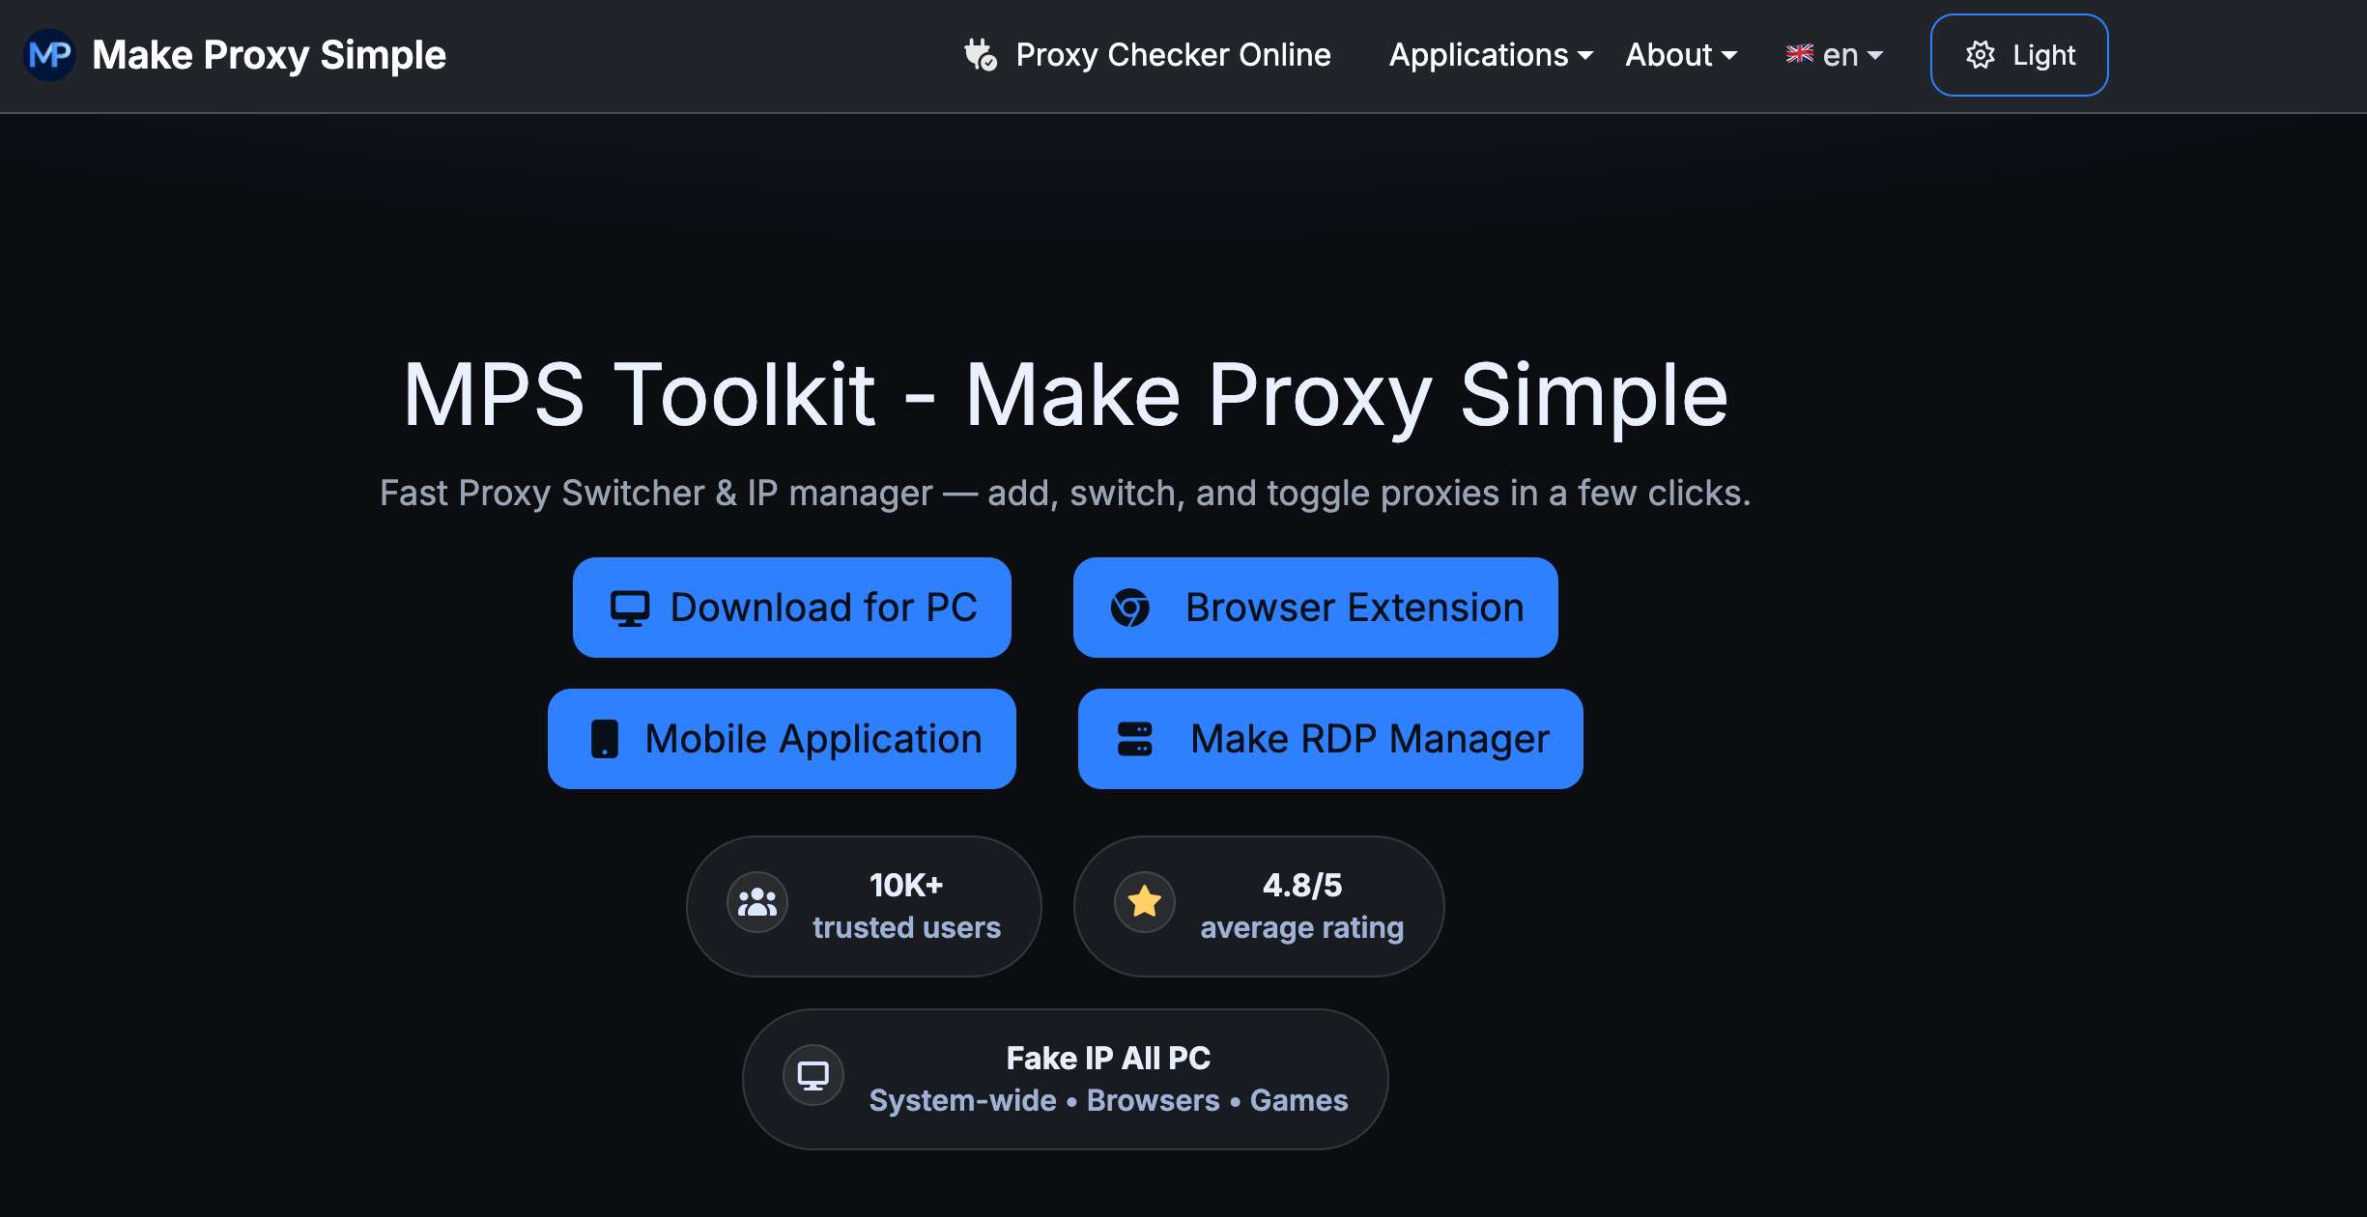Open the en language selector
2367x1217 pixels.
1835,55
